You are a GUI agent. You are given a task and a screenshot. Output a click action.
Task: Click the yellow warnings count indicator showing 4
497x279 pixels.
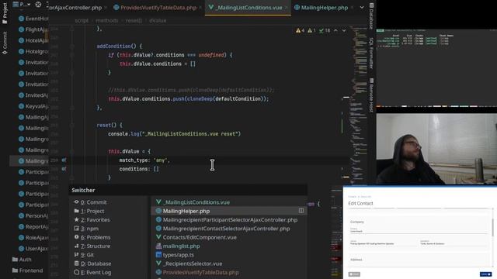click(301, 30)
